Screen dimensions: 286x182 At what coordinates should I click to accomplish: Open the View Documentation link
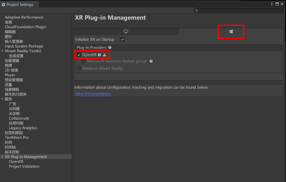93,94
